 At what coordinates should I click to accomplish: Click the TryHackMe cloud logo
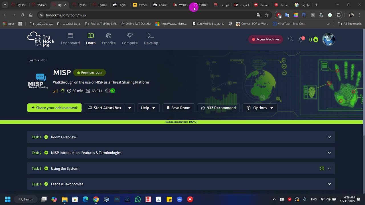pyautogui.click(x=41, y=39)
